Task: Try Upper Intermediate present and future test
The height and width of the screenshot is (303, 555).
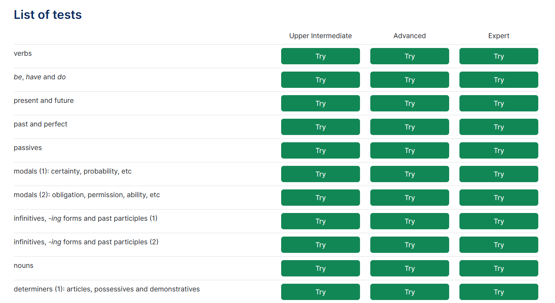Action: [320, 103]
